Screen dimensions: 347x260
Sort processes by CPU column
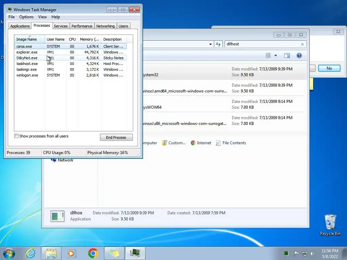point(72,39)
